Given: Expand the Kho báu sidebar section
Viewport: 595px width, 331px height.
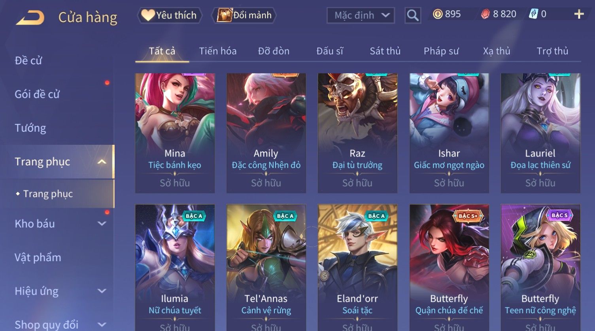Looking at the screenshot, I should [x=102, y=224].
